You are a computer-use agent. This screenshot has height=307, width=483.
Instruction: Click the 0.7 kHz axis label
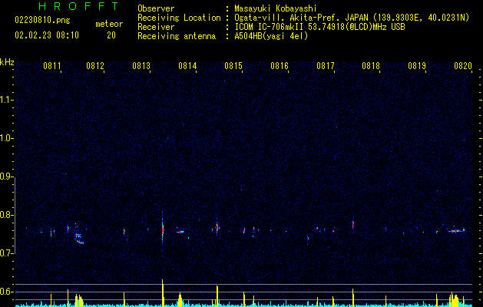pyautogui.click(x=7, y=253)
